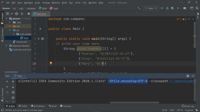200x112 pixels.
Task: Click Project panel horizontal scrollbar
Action: (x=11, y=72)
